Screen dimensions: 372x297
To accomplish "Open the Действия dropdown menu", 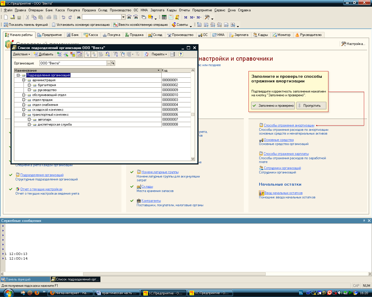I will point(22,54).
